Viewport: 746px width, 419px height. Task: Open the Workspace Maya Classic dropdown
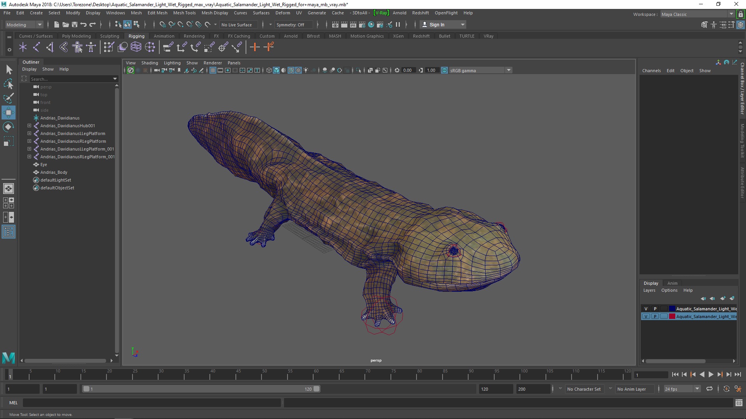point(697,14)
